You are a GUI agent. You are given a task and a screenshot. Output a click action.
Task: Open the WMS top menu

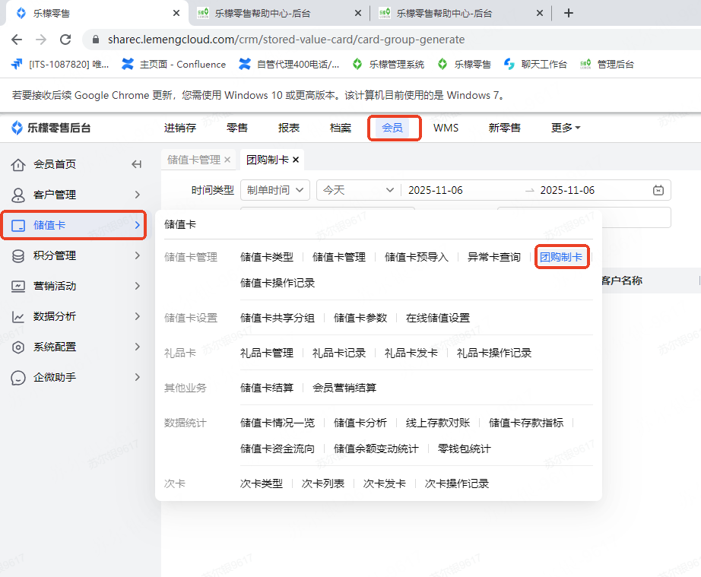pyautogui.click(x=446, y=128)
